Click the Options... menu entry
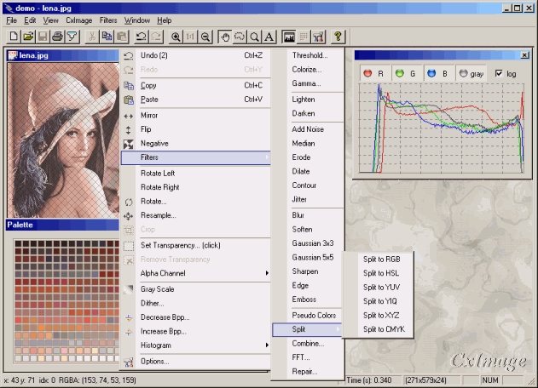 [x=155, y=361]
